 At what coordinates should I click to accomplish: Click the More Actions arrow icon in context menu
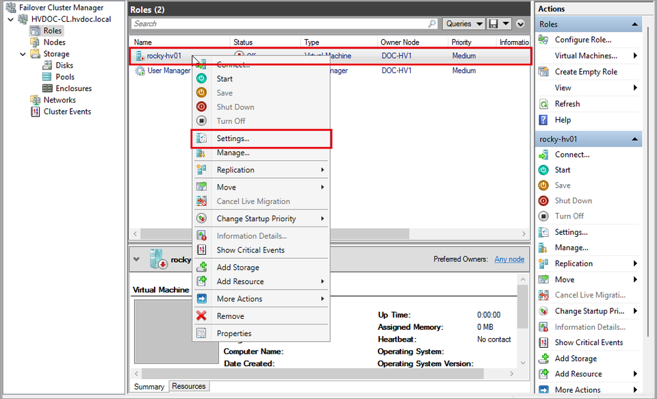pos(201,299)
